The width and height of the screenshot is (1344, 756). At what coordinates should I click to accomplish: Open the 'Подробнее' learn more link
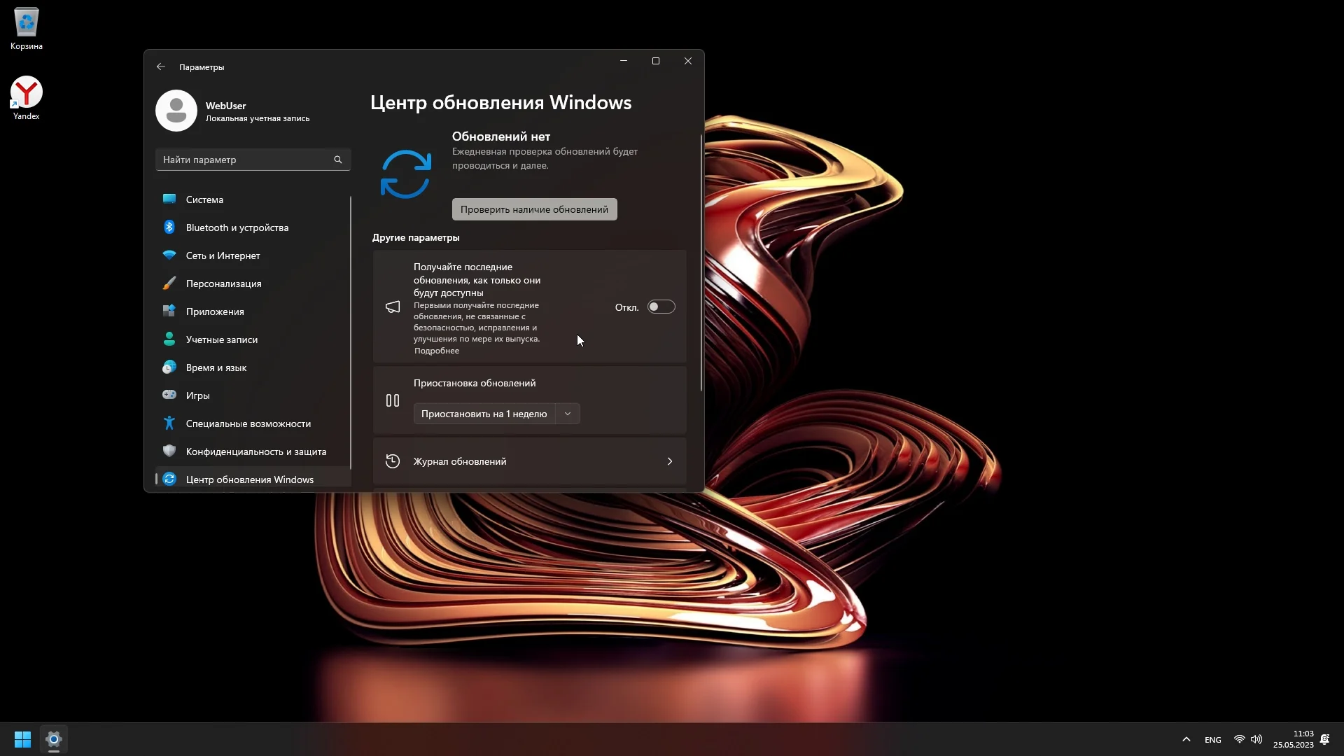(437, 351)
